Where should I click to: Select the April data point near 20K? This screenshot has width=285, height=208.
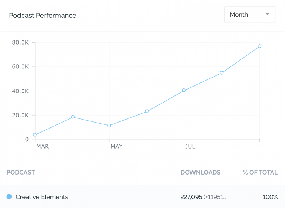click(73, 117)
